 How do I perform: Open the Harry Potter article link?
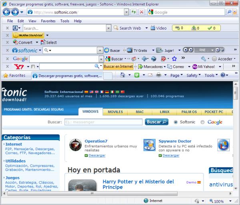tap(138, 184)
